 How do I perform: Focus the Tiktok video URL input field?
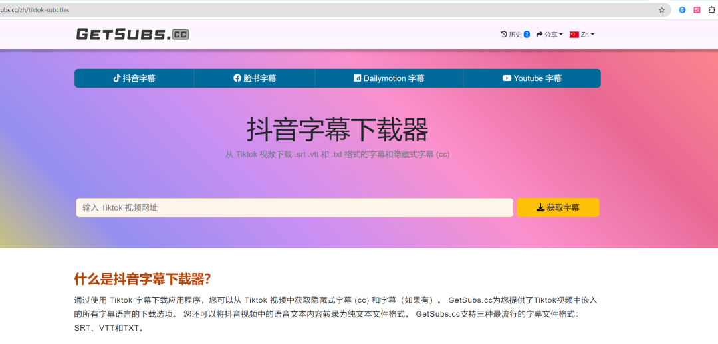click(294, 208)
